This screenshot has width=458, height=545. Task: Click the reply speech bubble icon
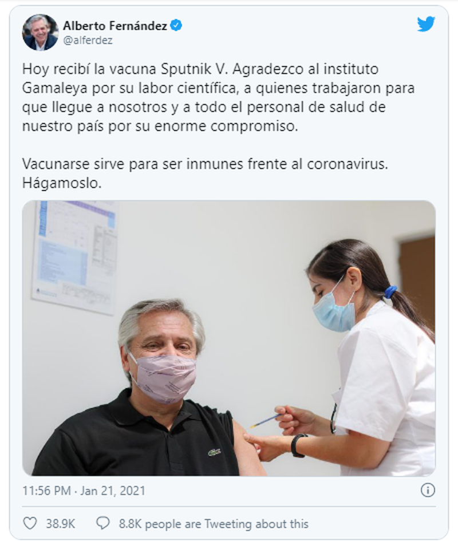pos(103,523)
